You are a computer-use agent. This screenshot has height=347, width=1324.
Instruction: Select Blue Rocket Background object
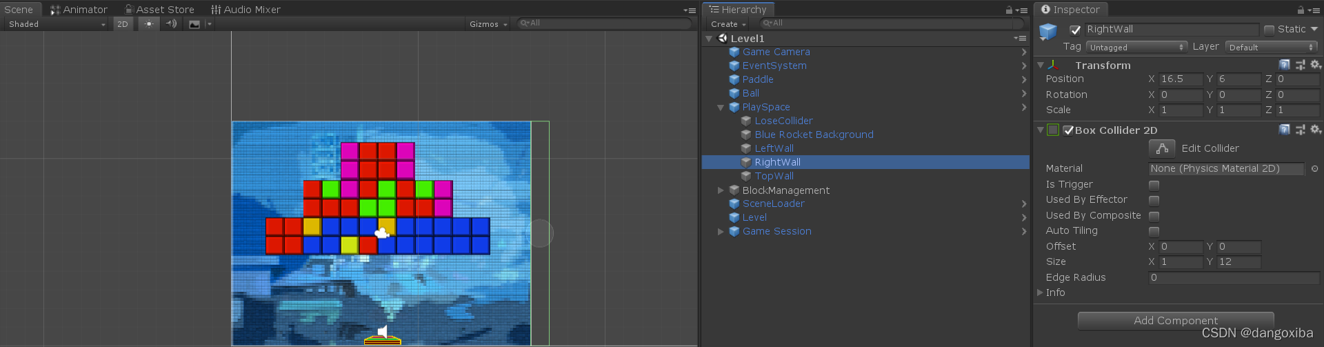point(814,135)
